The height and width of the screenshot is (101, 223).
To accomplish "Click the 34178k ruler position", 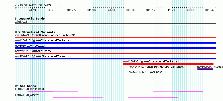I will 92,10.
